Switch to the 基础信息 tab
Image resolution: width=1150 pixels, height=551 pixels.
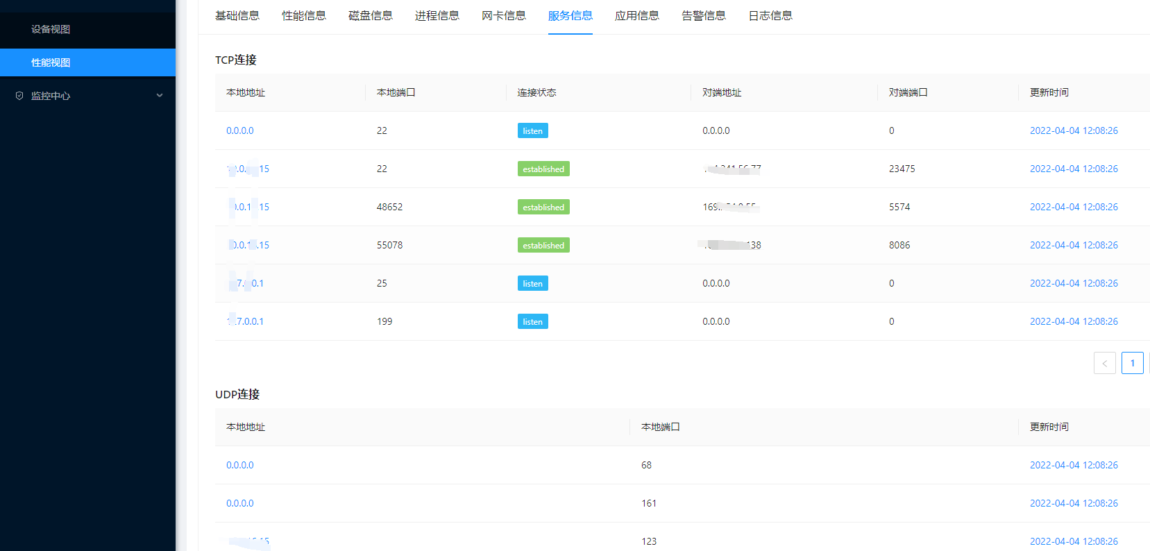[x=237, y=15]
